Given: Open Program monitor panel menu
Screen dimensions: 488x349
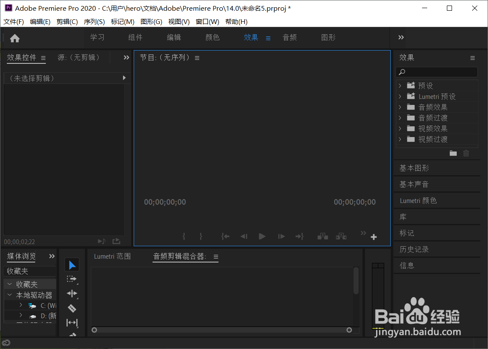Looking at the screenshot, I should pyautogui.click(x=197, y=58).
